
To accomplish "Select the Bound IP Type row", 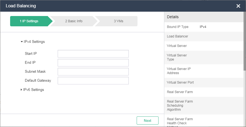I will [204, 27].
